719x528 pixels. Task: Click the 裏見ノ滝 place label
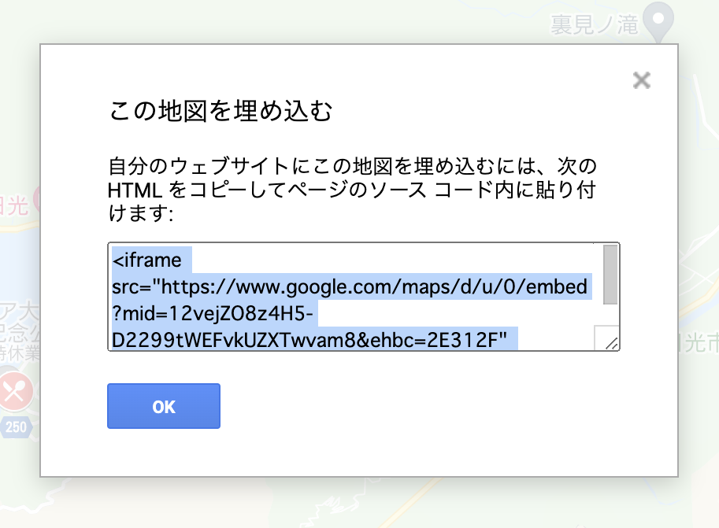(595, 24)
